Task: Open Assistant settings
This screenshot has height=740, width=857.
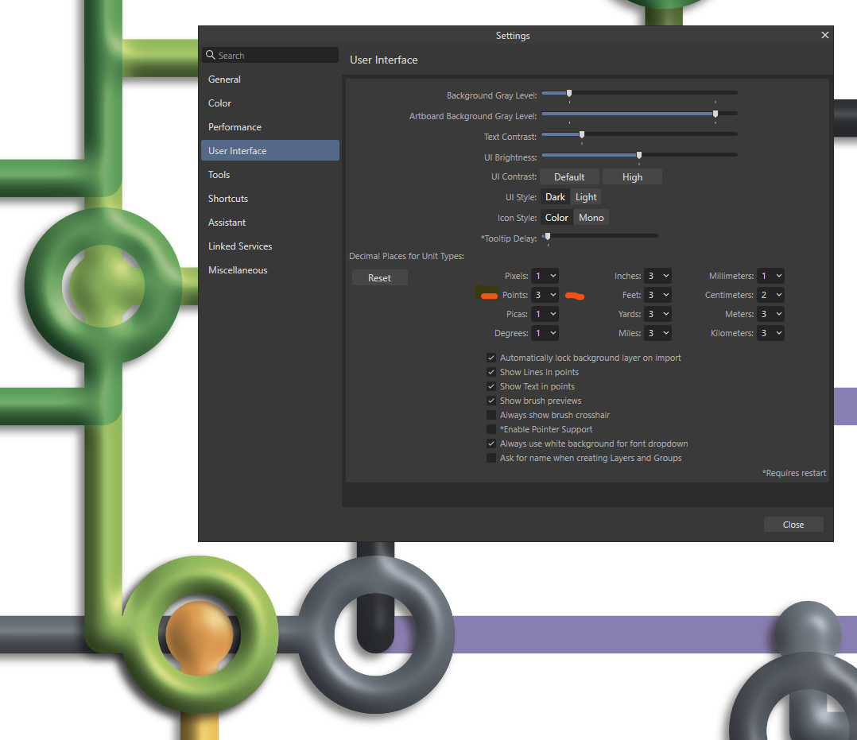Action: pyautogui.click(x=270, y=223)
